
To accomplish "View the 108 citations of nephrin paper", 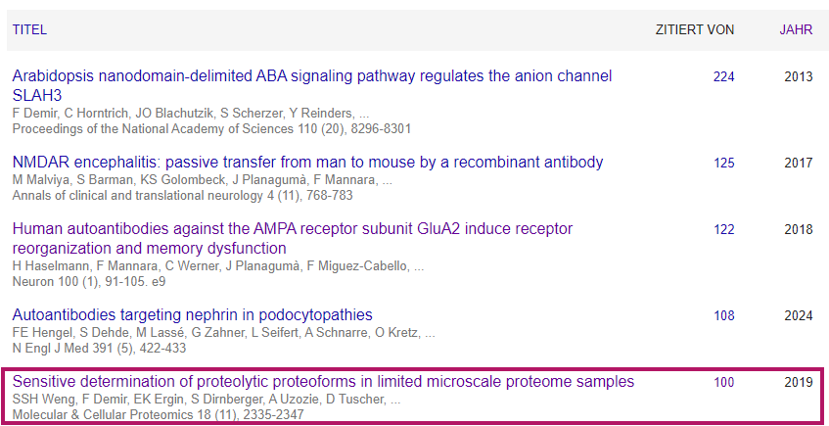I will (724, 316).
